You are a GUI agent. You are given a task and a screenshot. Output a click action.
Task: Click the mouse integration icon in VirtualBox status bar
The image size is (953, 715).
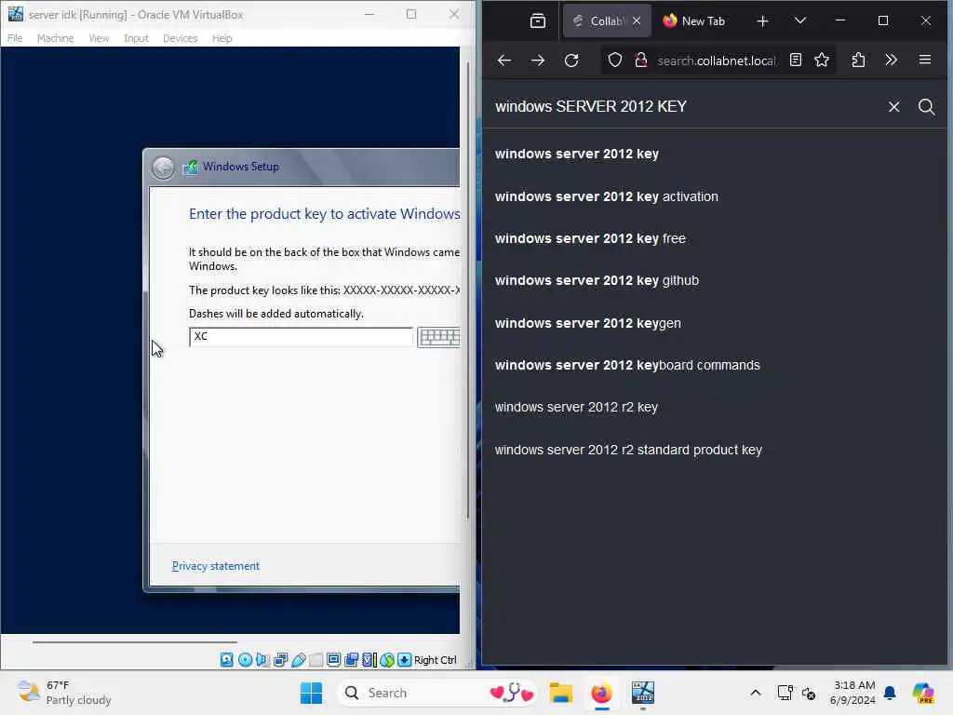[387, 660]
